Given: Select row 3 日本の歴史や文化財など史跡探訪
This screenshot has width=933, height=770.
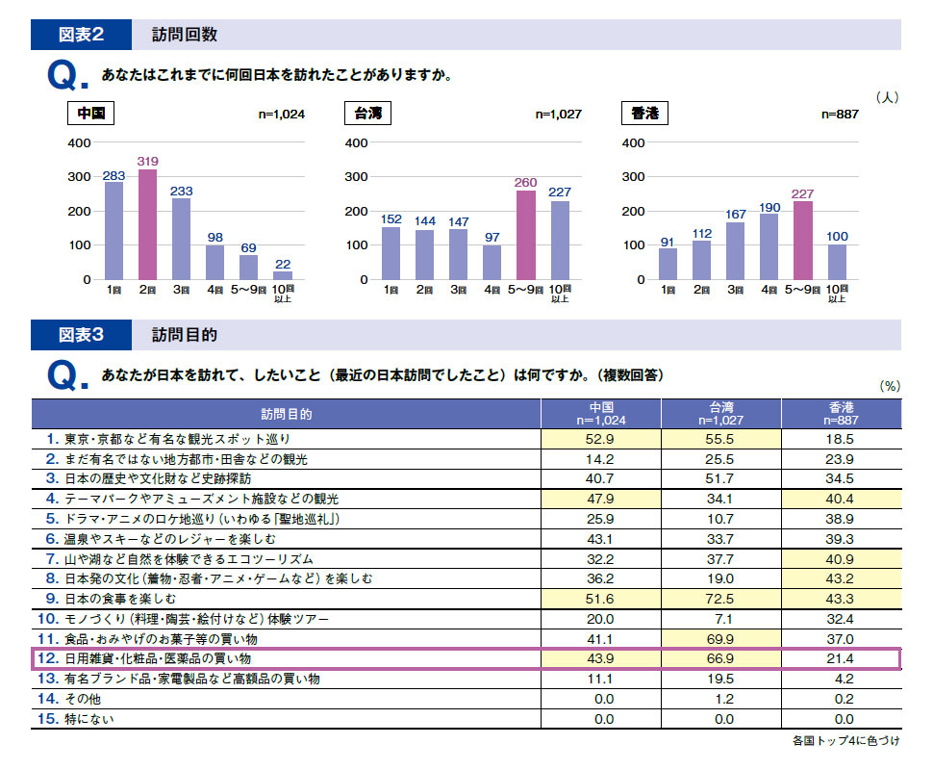Looking at the screenshot, I should click(466, 478).
